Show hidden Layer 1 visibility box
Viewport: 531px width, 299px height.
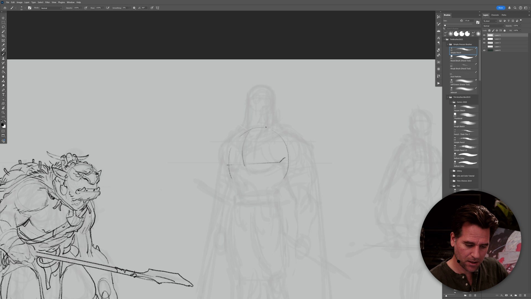pos(484,47)
